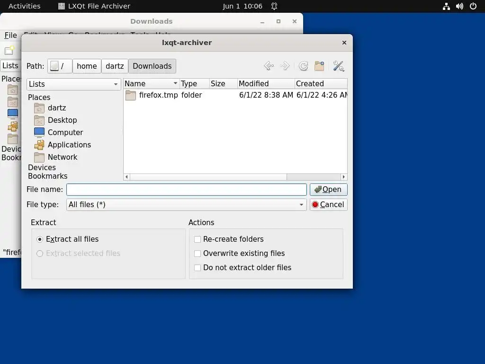Click the 6/1/22 8:38 AM modified date
The image size is (485, 364).
coord(266,95)
